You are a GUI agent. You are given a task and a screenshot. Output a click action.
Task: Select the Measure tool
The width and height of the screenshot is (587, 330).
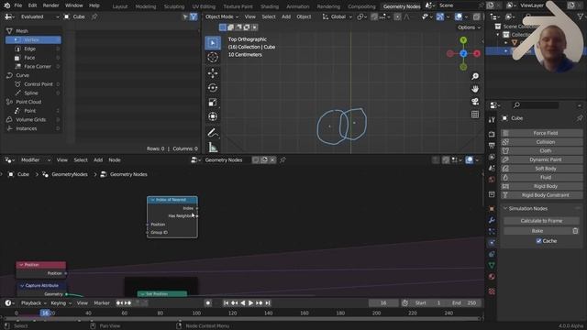click(x=213, y=147)
